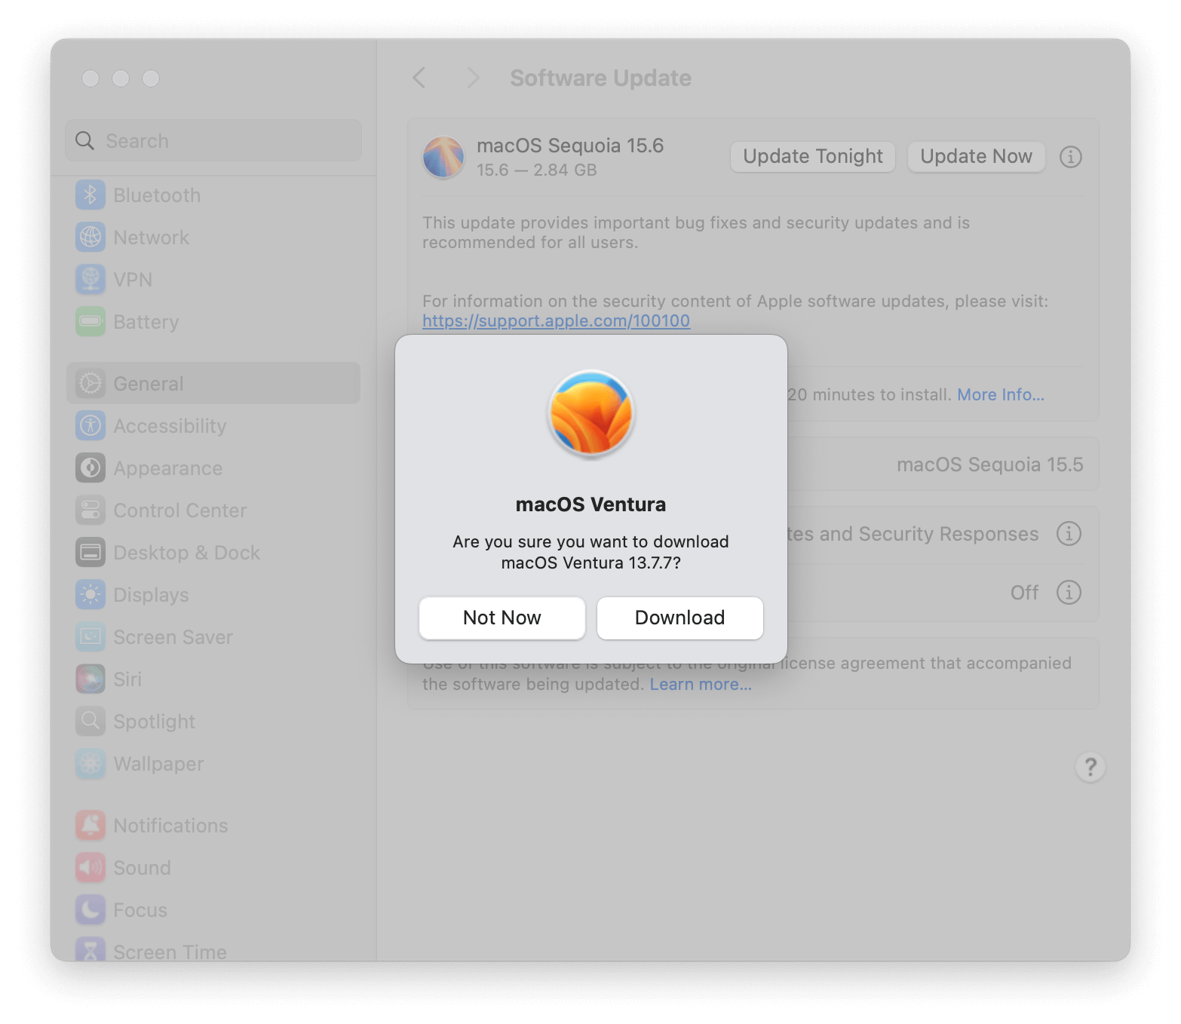
Task: Select the Siri icon in the sidebar
Action: click(x=90, y=679)
